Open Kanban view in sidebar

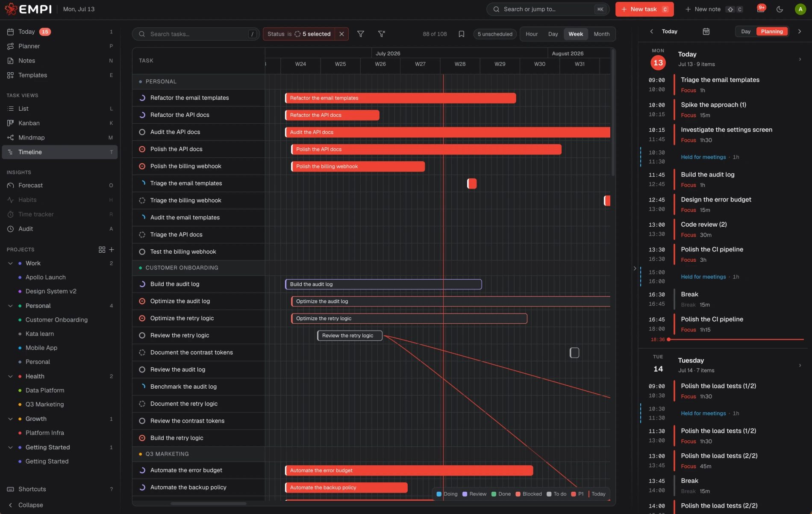click(x=60, y=123)
